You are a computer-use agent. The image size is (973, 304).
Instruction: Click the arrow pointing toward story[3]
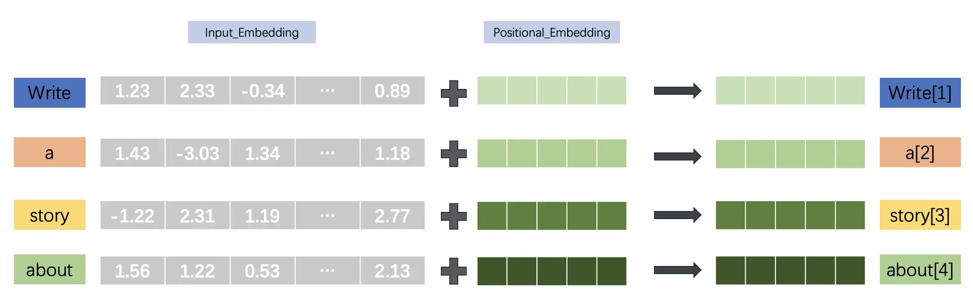(677, 215)
